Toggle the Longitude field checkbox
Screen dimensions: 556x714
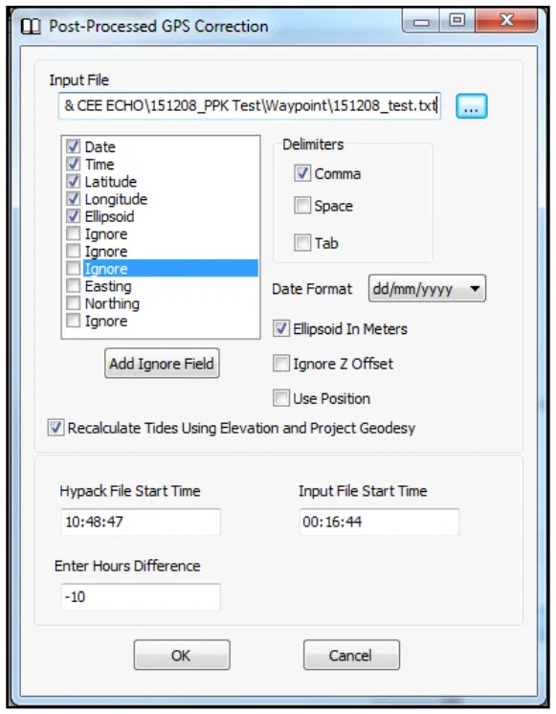[73, 198]
